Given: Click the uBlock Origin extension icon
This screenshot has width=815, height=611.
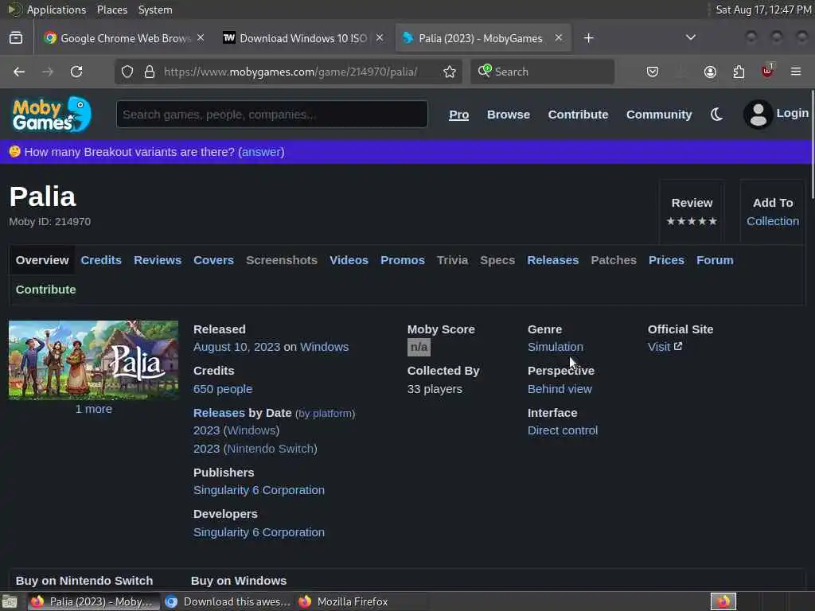Looking at the screenshot, I should pyautogui.click(x=768, y=71).
